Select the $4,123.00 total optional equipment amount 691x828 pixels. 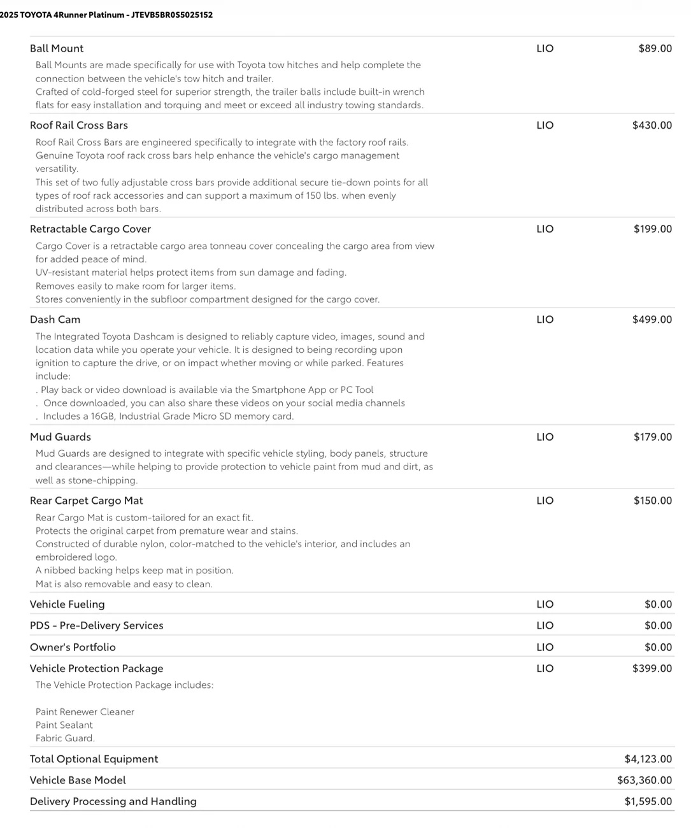point(648,759)
